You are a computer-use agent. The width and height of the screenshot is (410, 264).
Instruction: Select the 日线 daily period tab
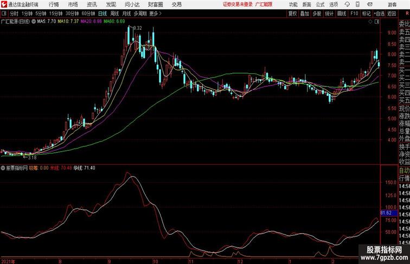tap(102, 14)
